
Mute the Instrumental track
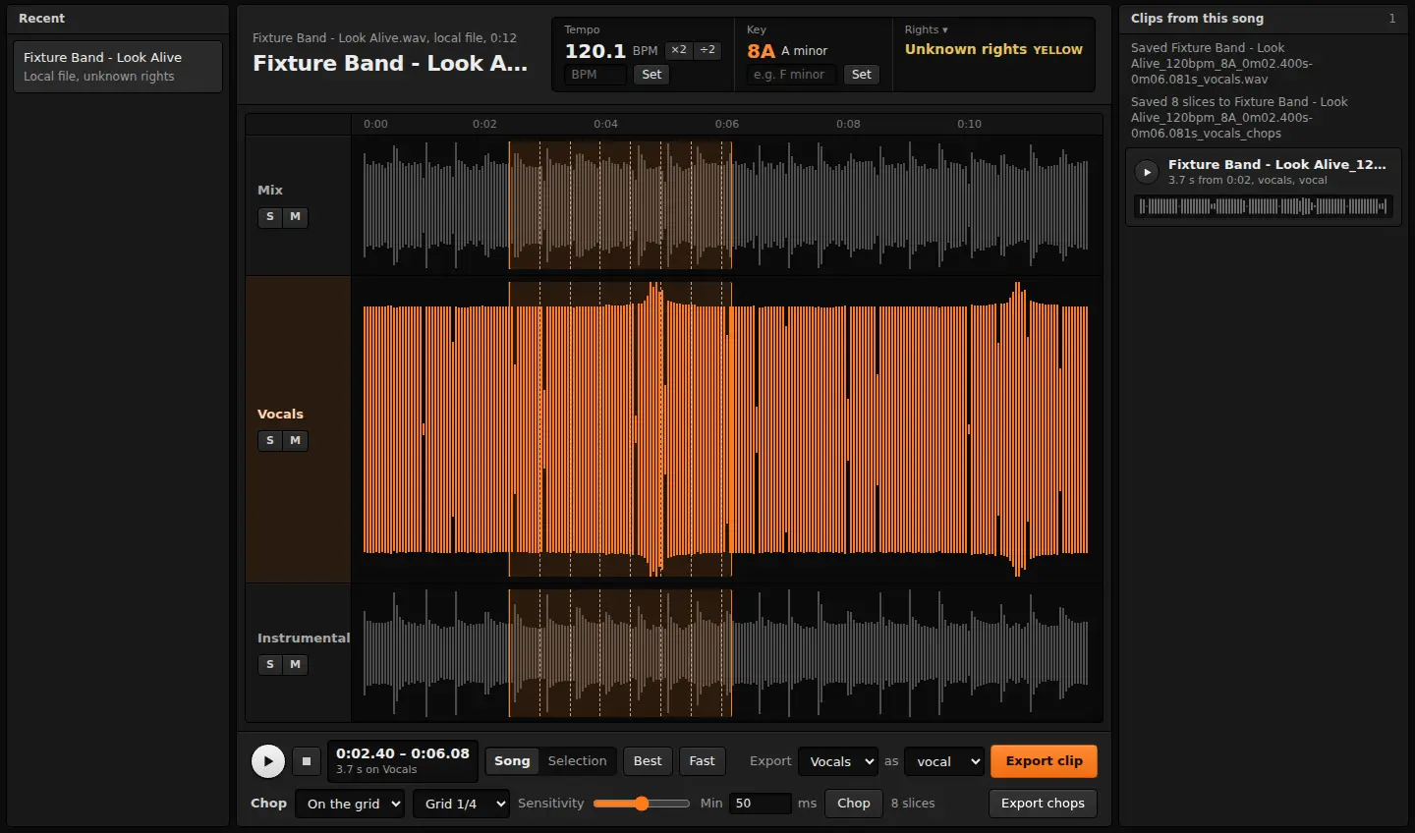pos(295,665)
